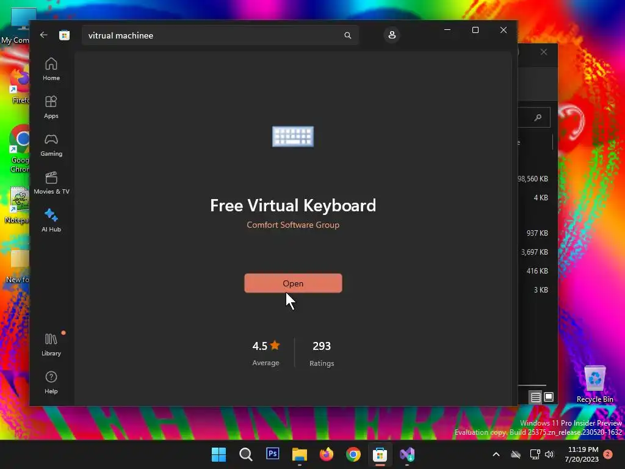The height and width of the screenshot is (469, 625).
Task: Open Google Chrome from the taskbar
Action: click(x=353, y=454)
